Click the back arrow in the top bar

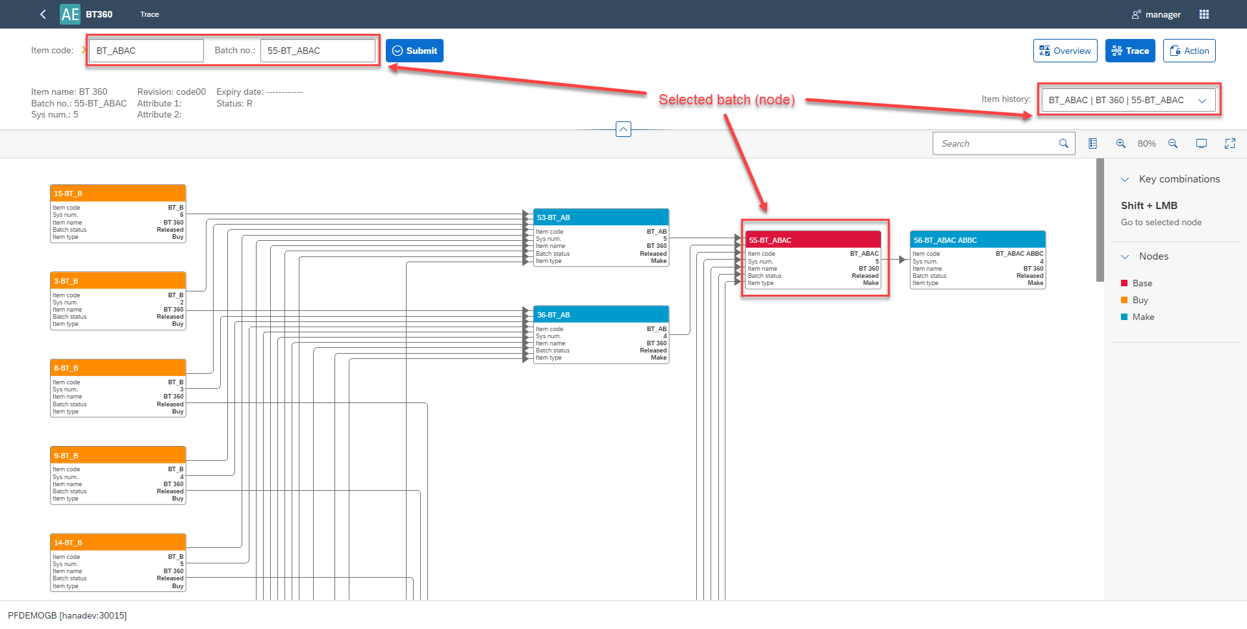pyautogui.click(x=42, y=14)
